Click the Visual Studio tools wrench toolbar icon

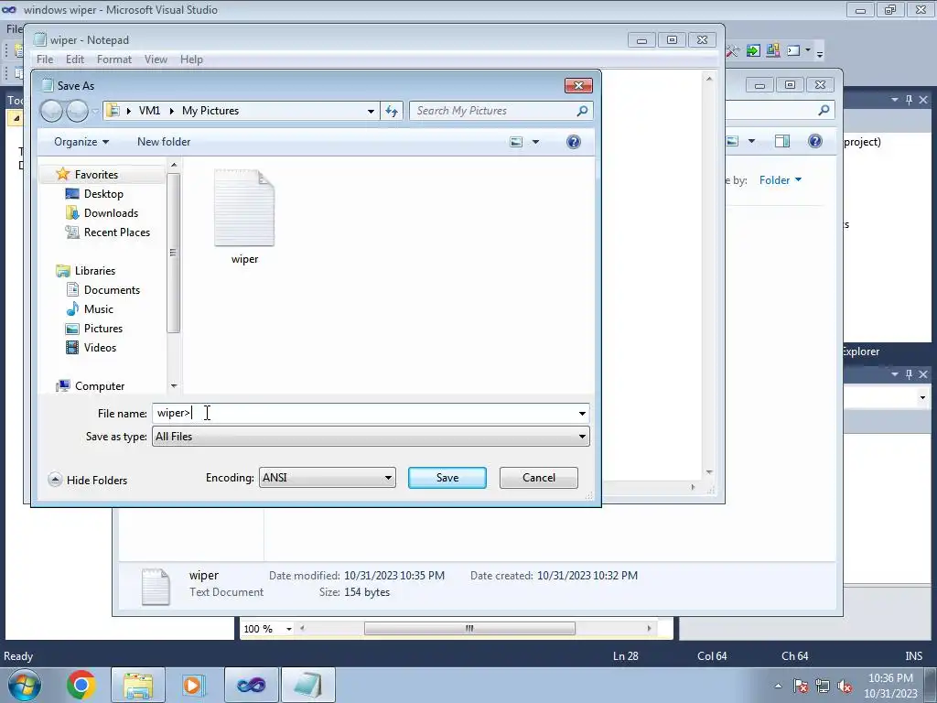pos(733,51)
